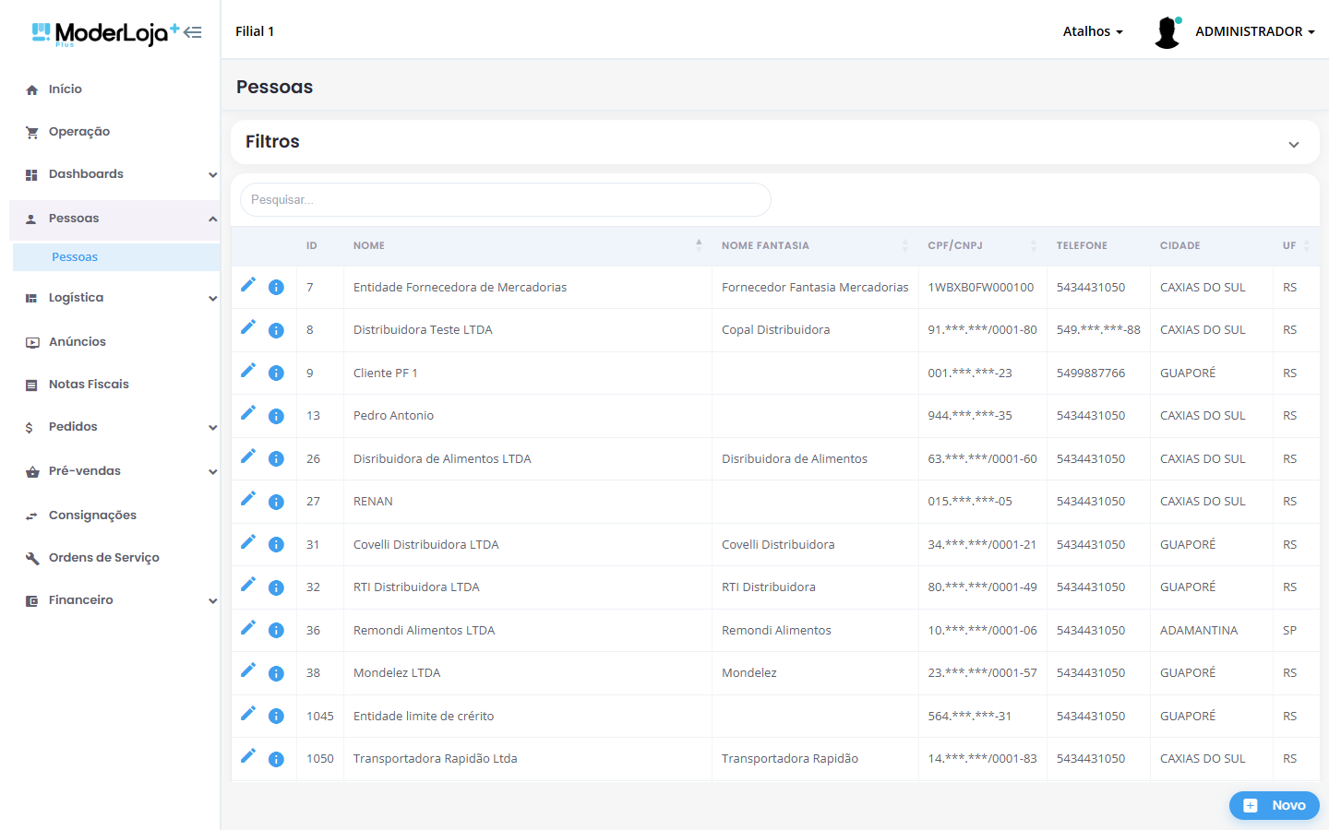Expand the Filtros panel
The width and height of the screenshot is (1329, 830).
1294,144
